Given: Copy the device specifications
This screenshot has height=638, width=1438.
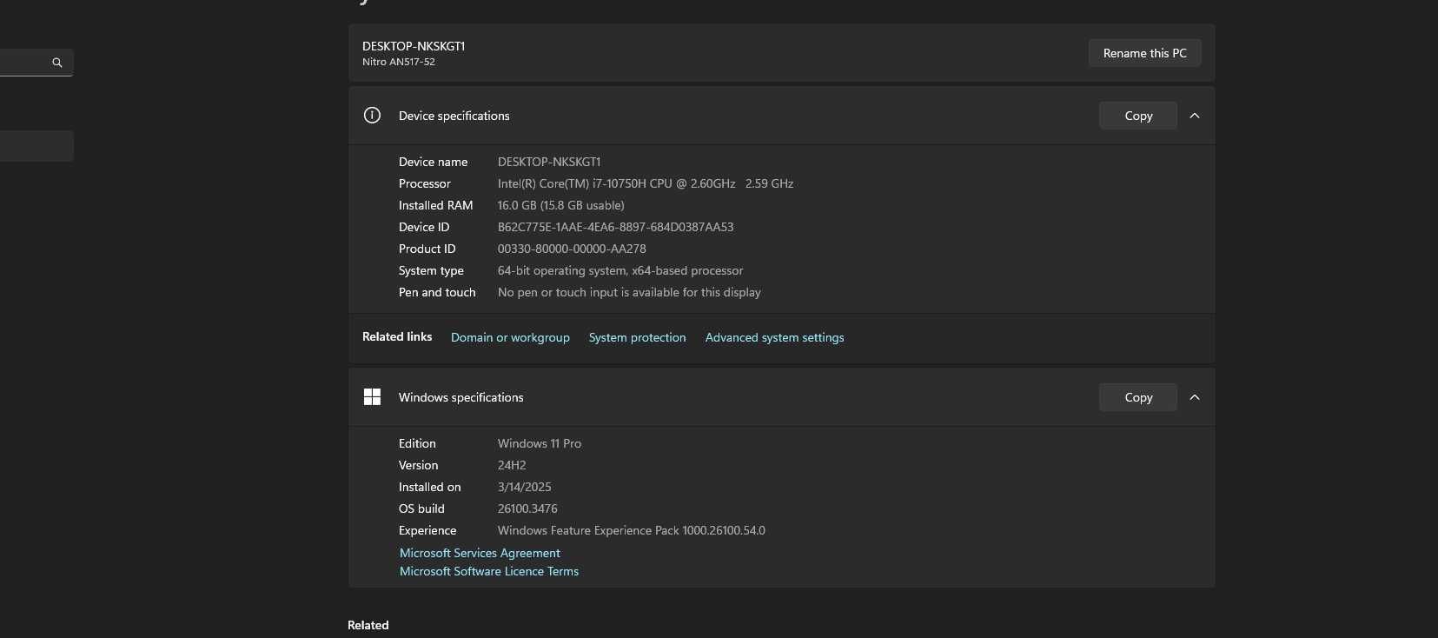Looking at the screenshot, I should pyautogui.click(x=1138, y=116).
